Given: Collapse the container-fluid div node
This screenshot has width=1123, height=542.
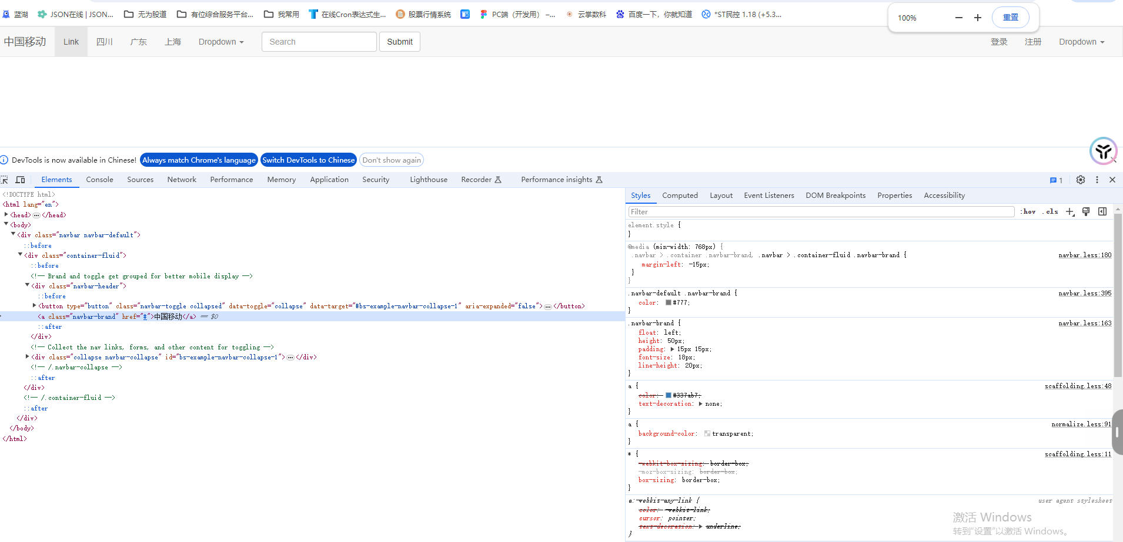Looking at the screenshot, I should point(20,255).
